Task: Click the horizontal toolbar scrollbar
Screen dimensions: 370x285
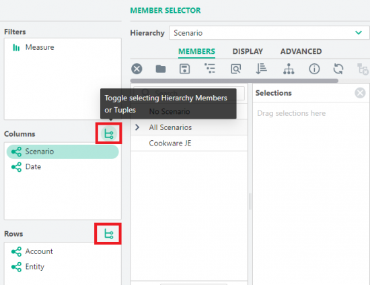Action: point(234,81)
